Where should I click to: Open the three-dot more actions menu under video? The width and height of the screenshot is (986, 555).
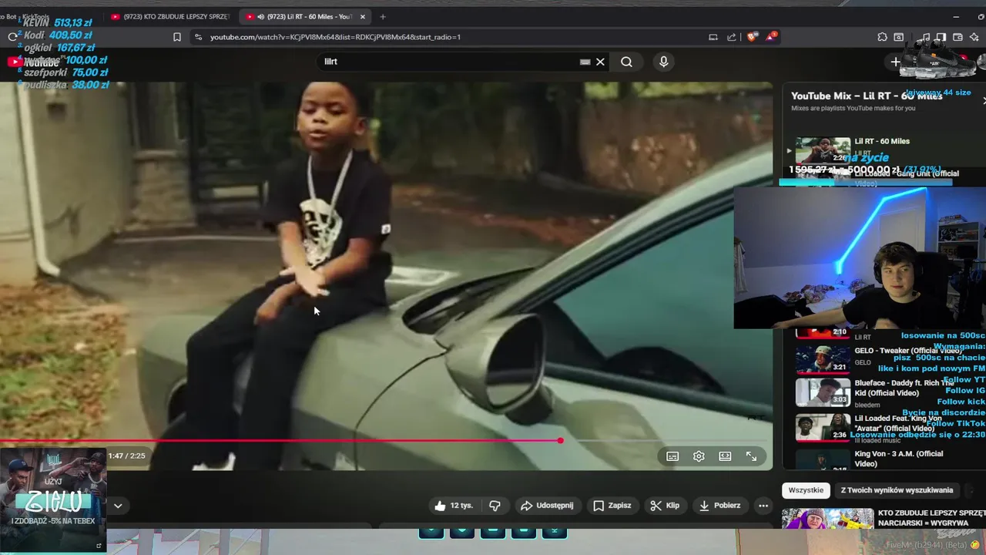pos(763,506)
